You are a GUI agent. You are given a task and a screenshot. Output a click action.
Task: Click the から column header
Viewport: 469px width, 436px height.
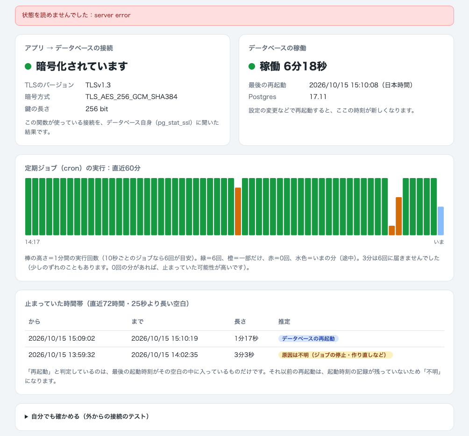tap(34, 322)
